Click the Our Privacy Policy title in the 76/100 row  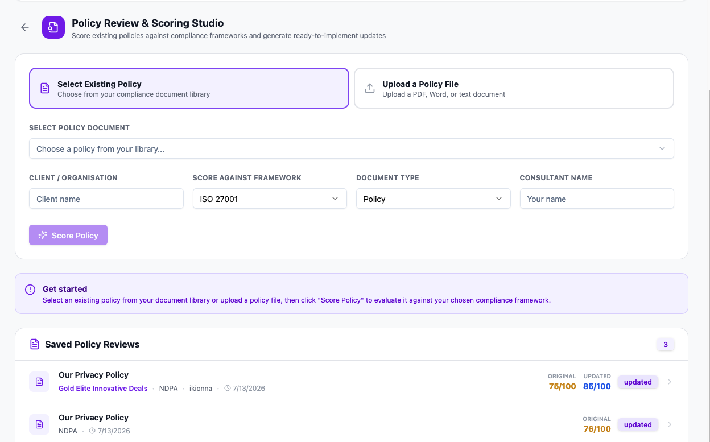click(x=93, y=418)
